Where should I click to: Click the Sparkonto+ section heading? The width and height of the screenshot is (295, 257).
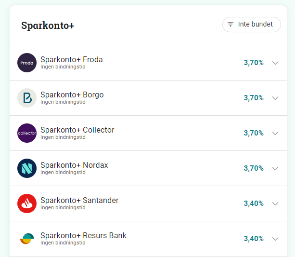click(x=48, y=26)
